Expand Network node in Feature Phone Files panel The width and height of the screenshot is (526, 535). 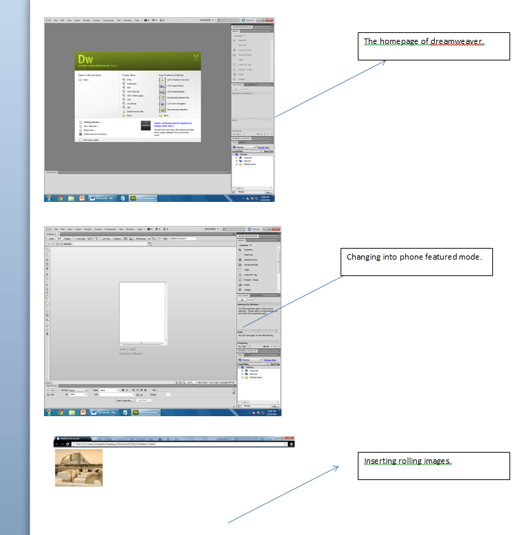coord(242,374)
